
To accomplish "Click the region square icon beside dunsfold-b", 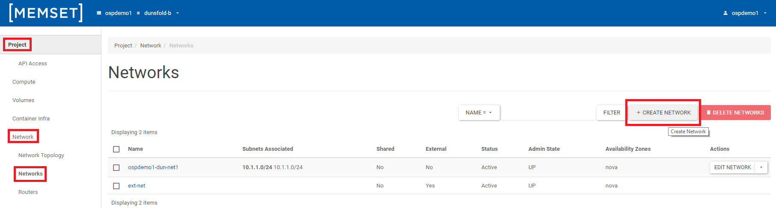I will (x=138, y=13).
